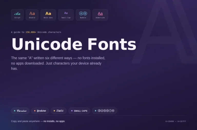The height and width of the screenshot is (130, 197).
Task: Click 'A guide to' tagline text
Action: point(18,32)
